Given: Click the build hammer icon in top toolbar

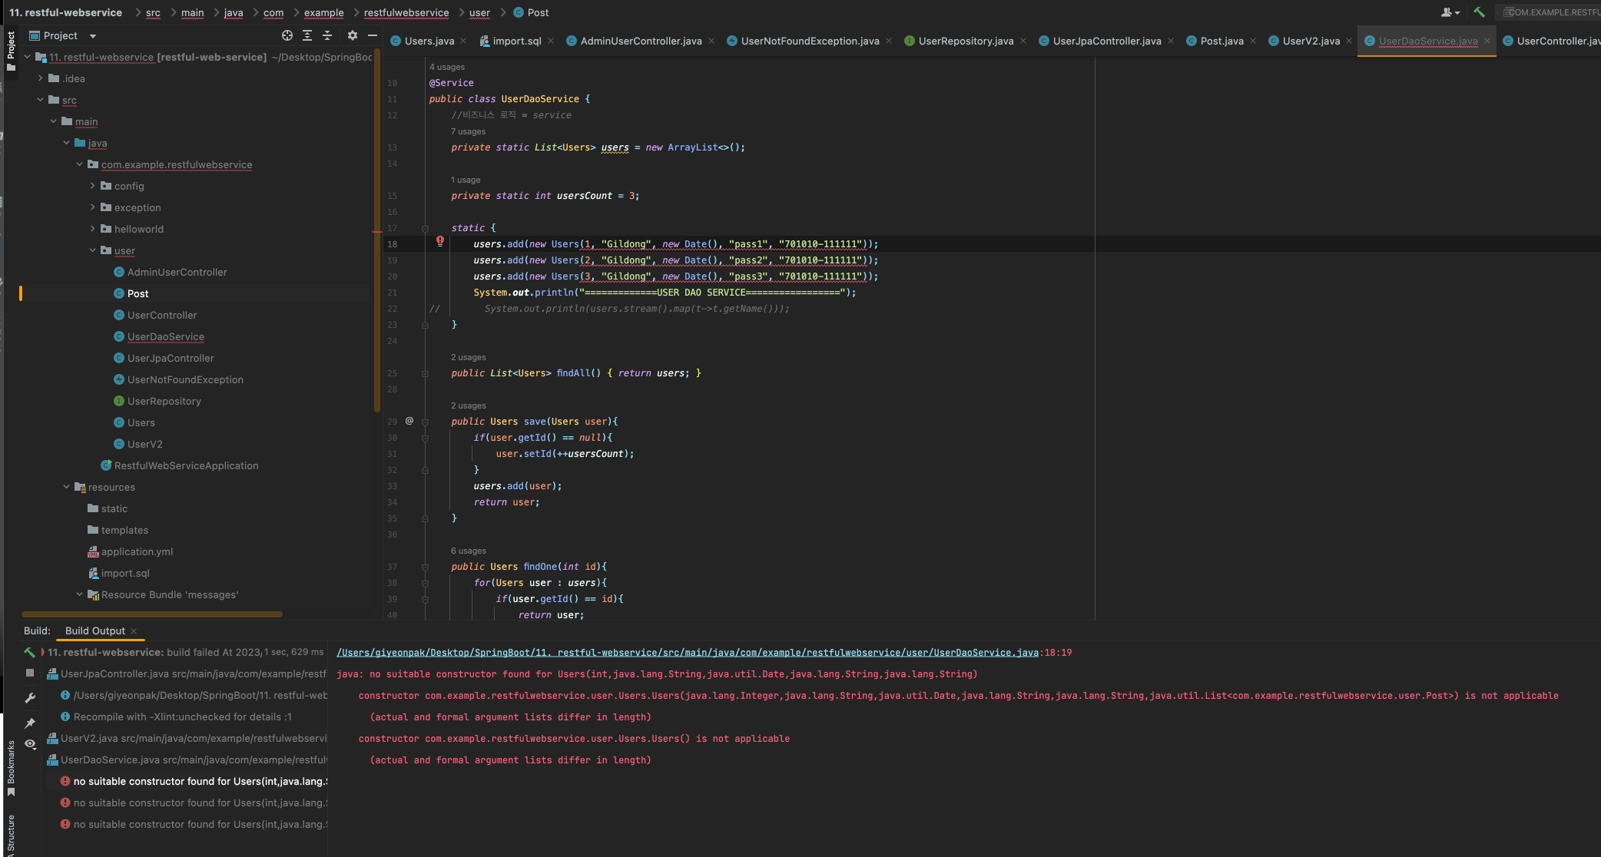Looking at the screenshot, I should point(1479,12).
